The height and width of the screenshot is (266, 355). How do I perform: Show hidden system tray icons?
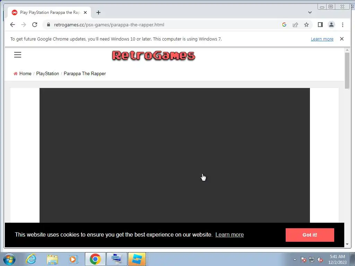pyautogui.click(x=295, y=259)
